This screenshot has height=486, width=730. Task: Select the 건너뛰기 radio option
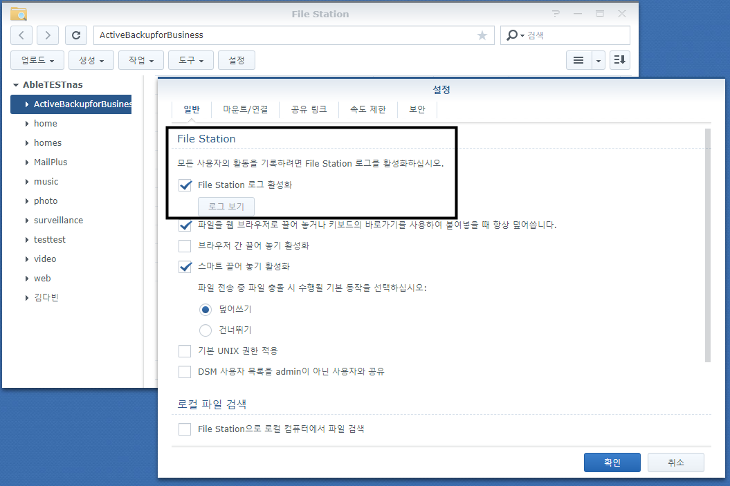[x=206, y=330]
